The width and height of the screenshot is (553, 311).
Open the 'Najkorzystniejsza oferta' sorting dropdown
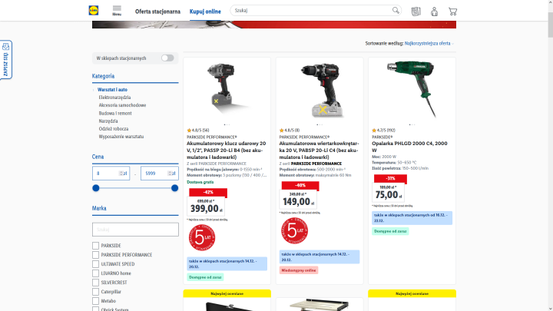click(x=429, y=43)
